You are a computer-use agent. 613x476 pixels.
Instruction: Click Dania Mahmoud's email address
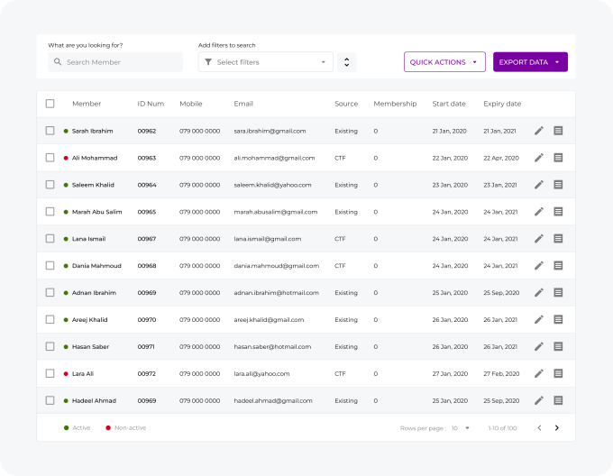click(276, 266)
